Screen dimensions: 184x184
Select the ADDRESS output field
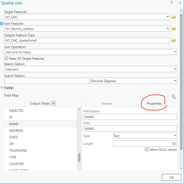coord(16,131)
